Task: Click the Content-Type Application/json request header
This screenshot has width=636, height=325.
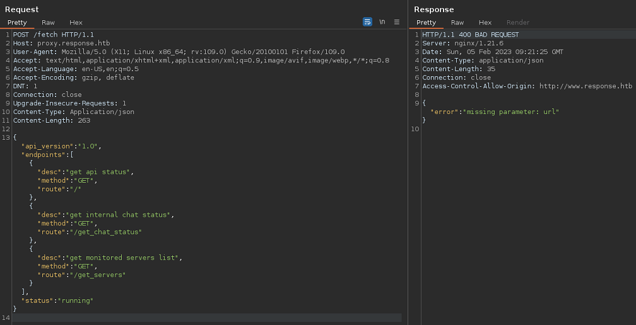Action: [73, 112]
